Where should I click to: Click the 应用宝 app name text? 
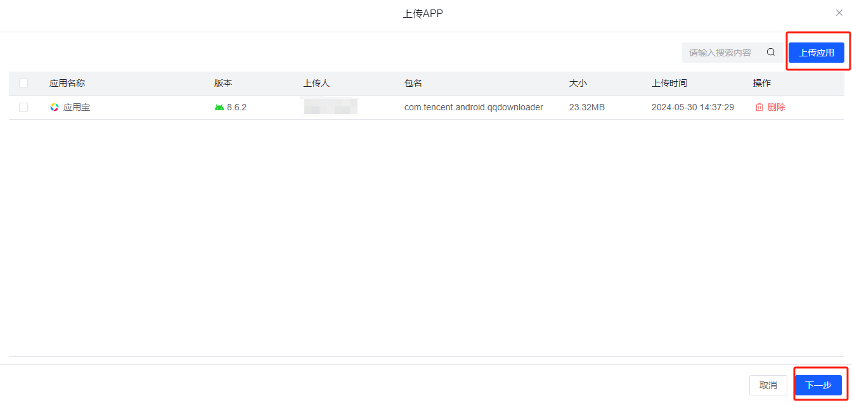(x=77, y=108)
